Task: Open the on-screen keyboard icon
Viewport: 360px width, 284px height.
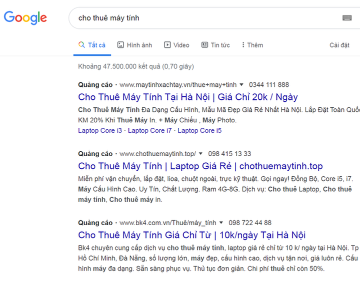Action: [347, 18]
